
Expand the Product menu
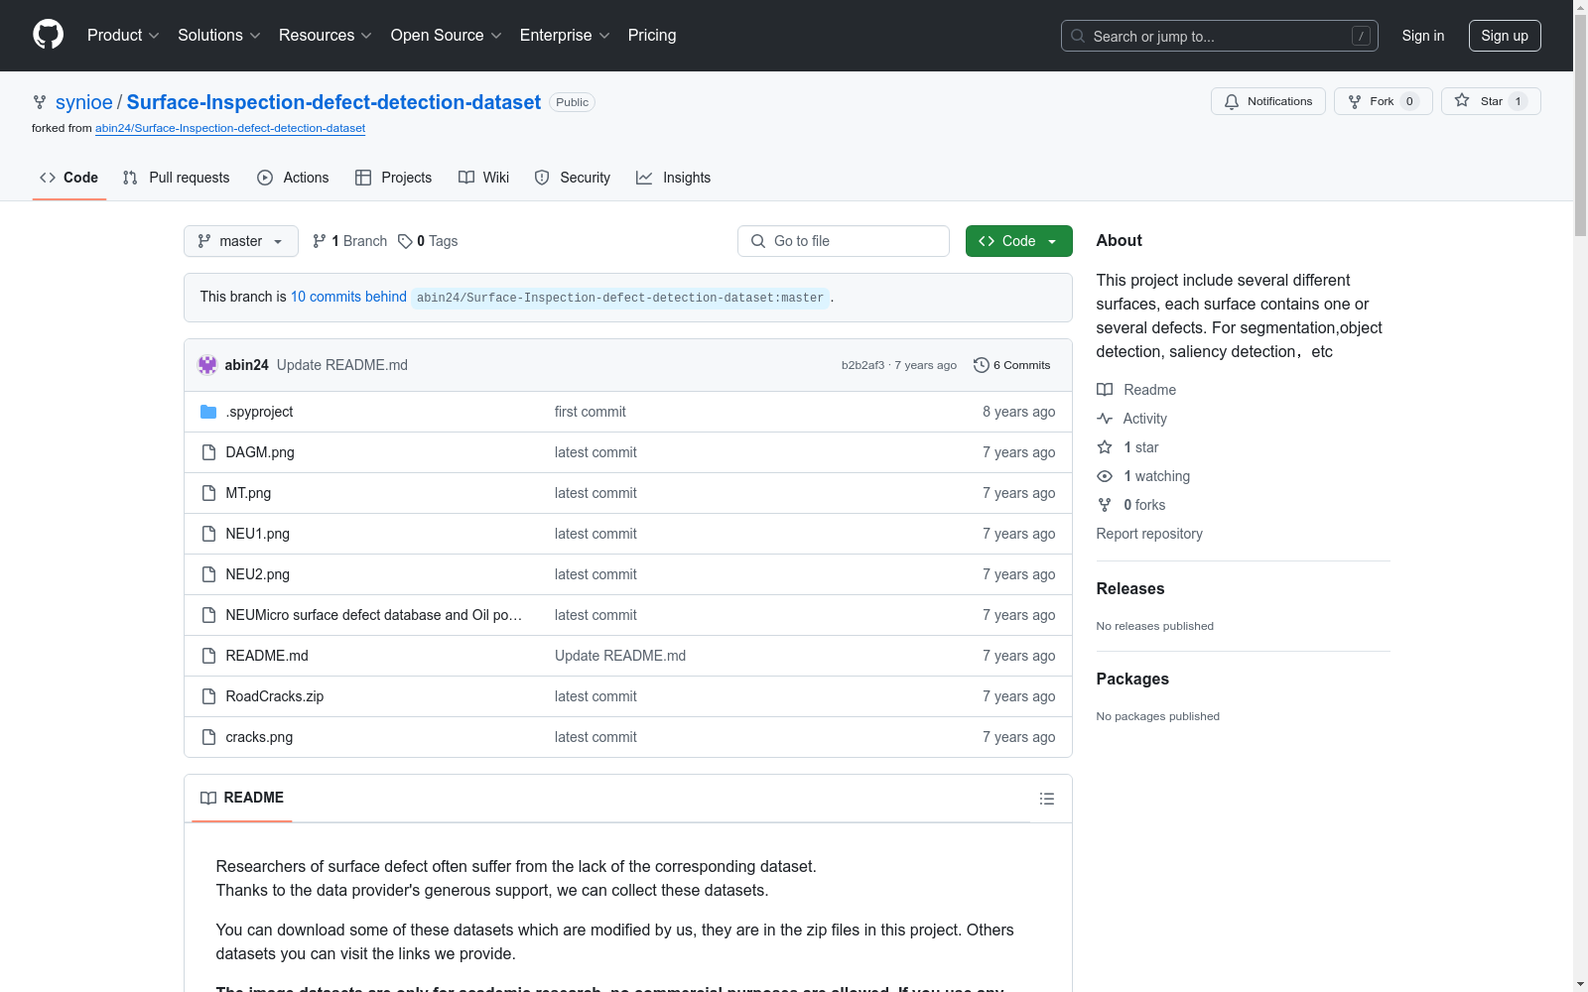(123, 36)
